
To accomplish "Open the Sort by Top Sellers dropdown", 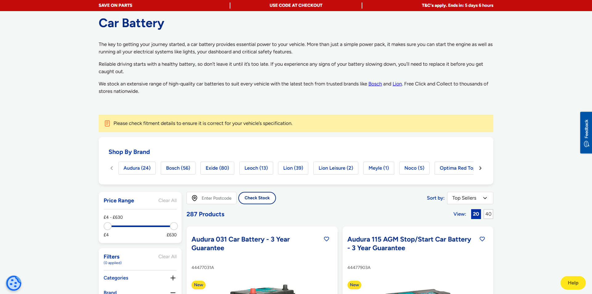I will click(x=470, y=198).
